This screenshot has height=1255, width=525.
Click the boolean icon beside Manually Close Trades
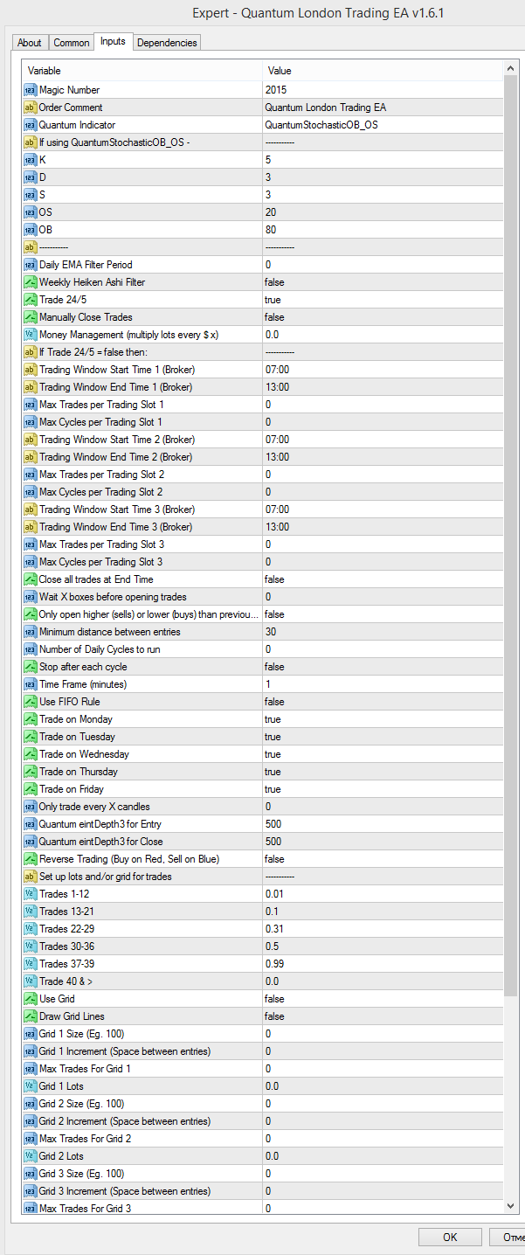tap(30, 317)
